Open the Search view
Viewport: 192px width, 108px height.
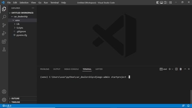point(4,17)
